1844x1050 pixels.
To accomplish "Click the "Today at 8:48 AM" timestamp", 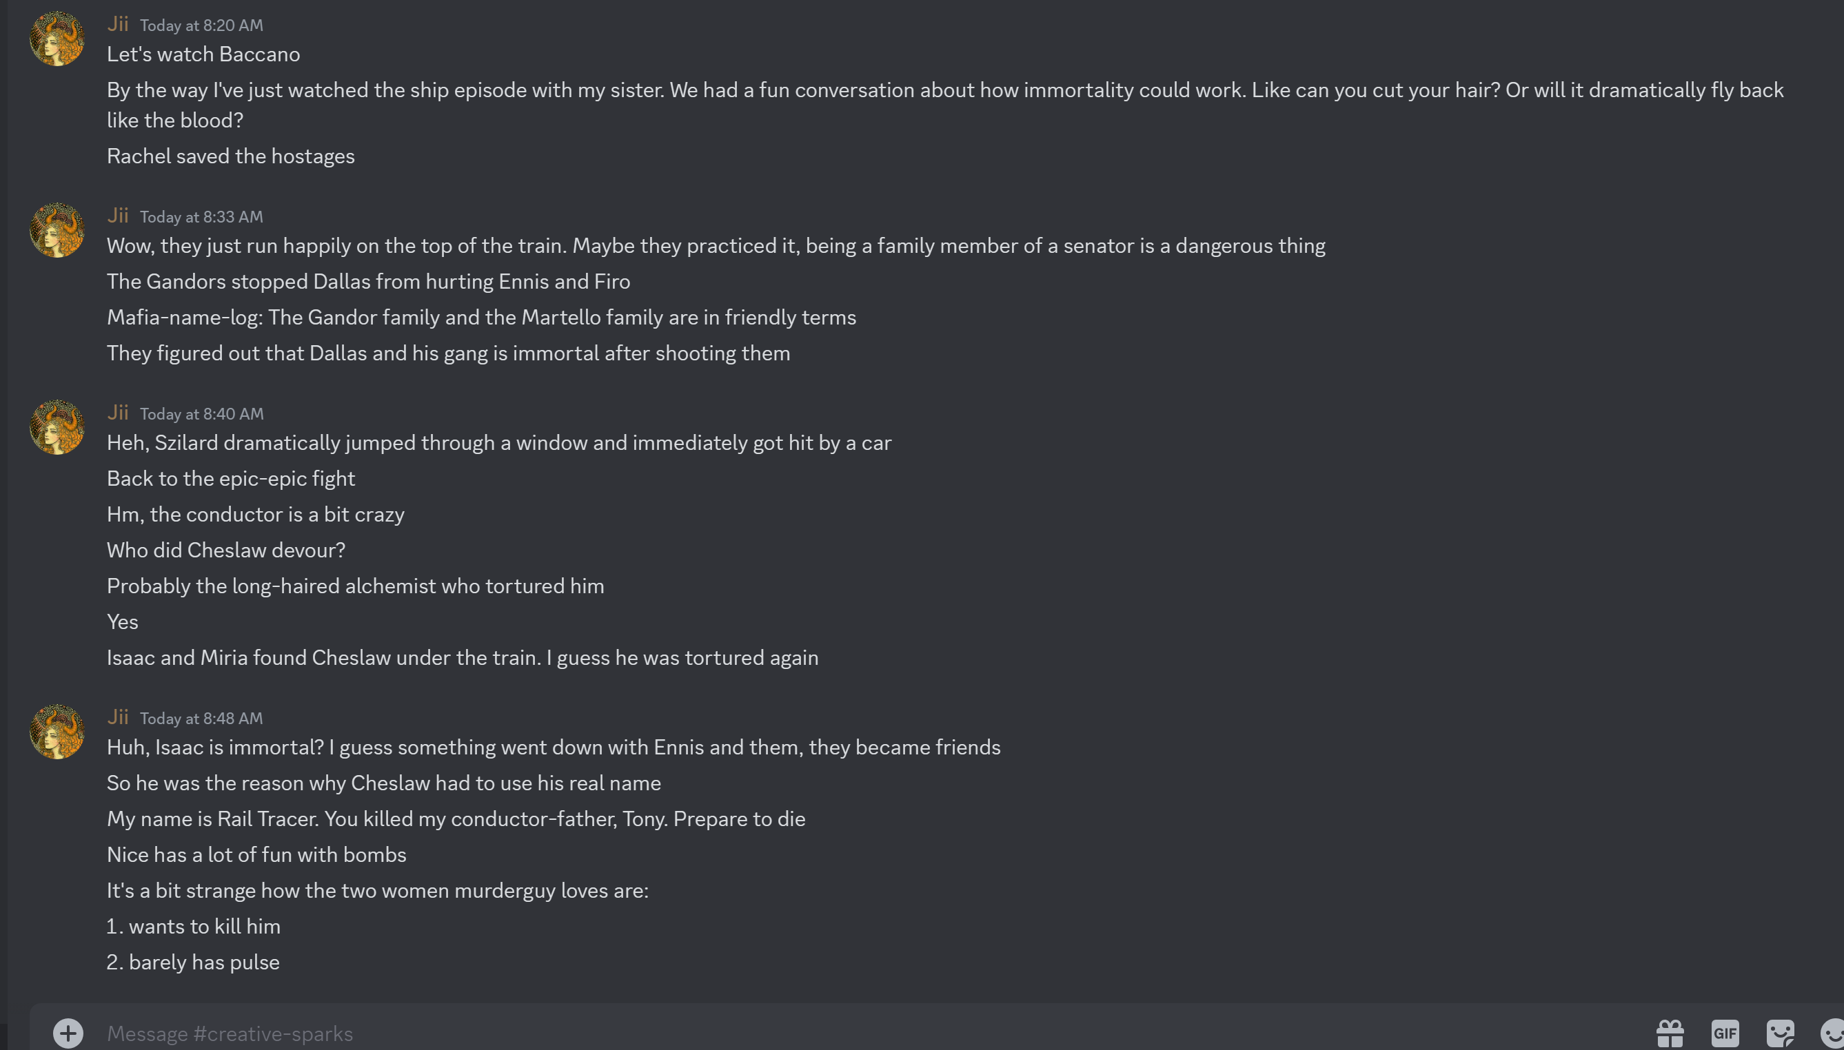I will click(201, 719).
